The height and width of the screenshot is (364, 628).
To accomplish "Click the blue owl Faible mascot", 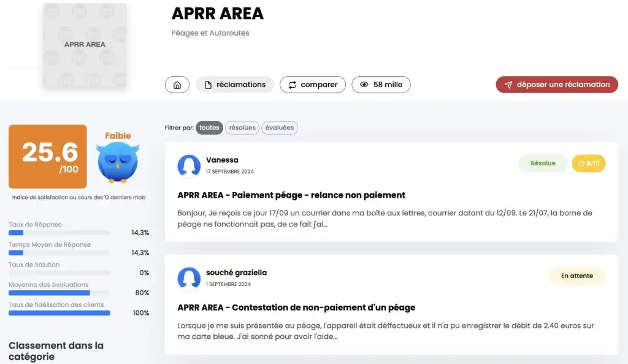I will click(118, 163).
